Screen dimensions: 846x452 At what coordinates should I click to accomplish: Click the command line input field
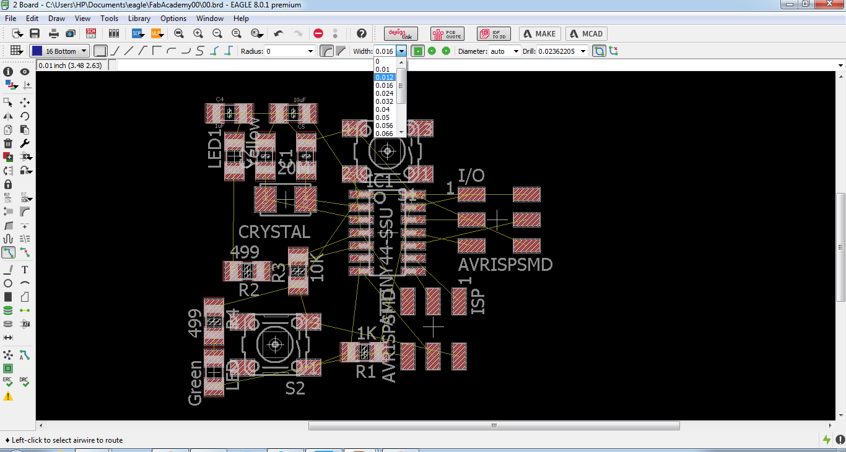point(476,65)
